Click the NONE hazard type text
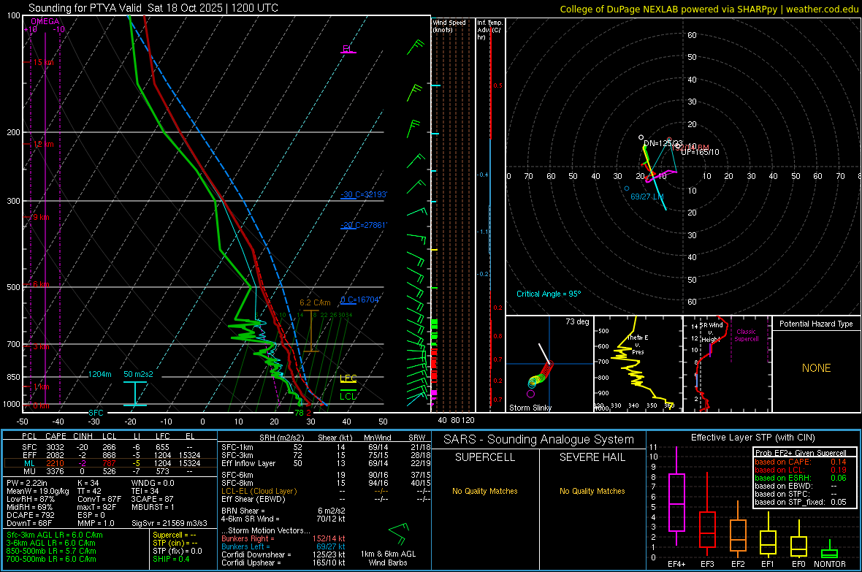Image resolution: width=862 pixels, height=572 pixels. (x=816, y=368)
